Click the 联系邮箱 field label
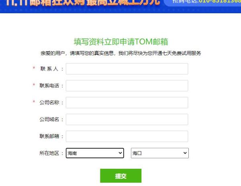Viewport: 241px width, 186px height. click(x=49, y=136)
